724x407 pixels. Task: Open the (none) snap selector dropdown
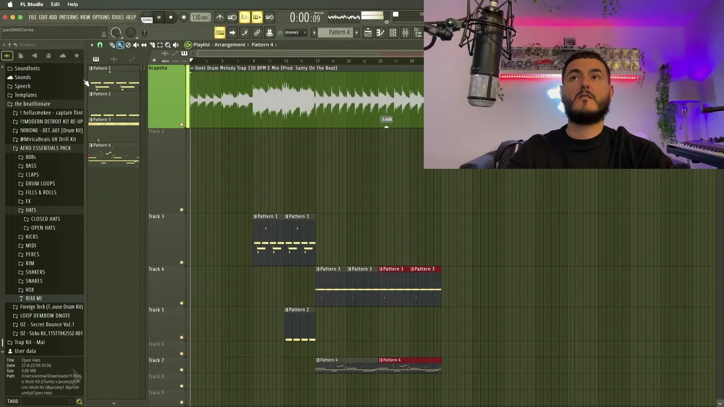[x=295, y=32]
